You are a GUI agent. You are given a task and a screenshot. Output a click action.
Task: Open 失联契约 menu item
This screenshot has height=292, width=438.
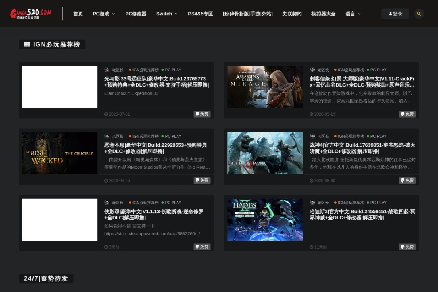(292, 14)
